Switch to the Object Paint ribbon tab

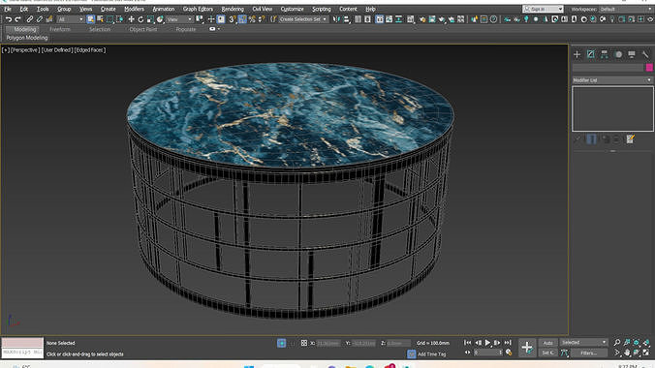(x=143, y=29)
